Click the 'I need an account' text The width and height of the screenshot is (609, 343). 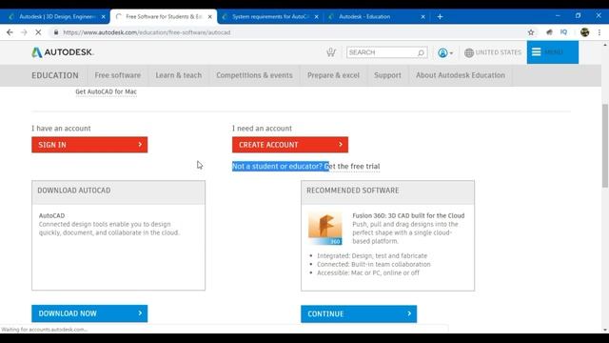click(263, 129)
